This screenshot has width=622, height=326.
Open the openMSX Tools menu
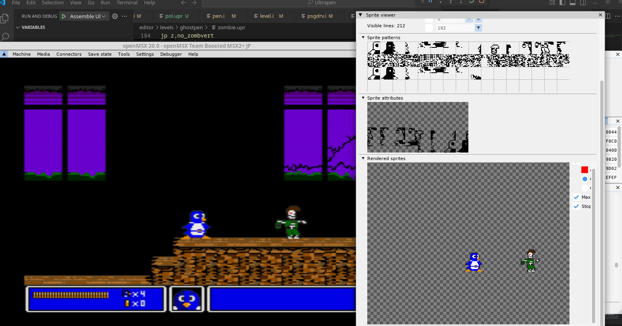pyautogui.click(x=124, y=54)
